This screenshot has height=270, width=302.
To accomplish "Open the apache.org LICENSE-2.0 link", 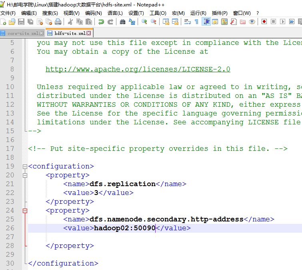I will click(138, 69).
